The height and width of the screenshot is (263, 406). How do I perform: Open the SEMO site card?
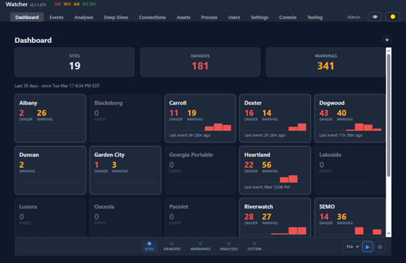[x=350, y=217]
